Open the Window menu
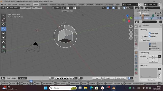Viewport: 163px width, 91px height. point(22,5)
